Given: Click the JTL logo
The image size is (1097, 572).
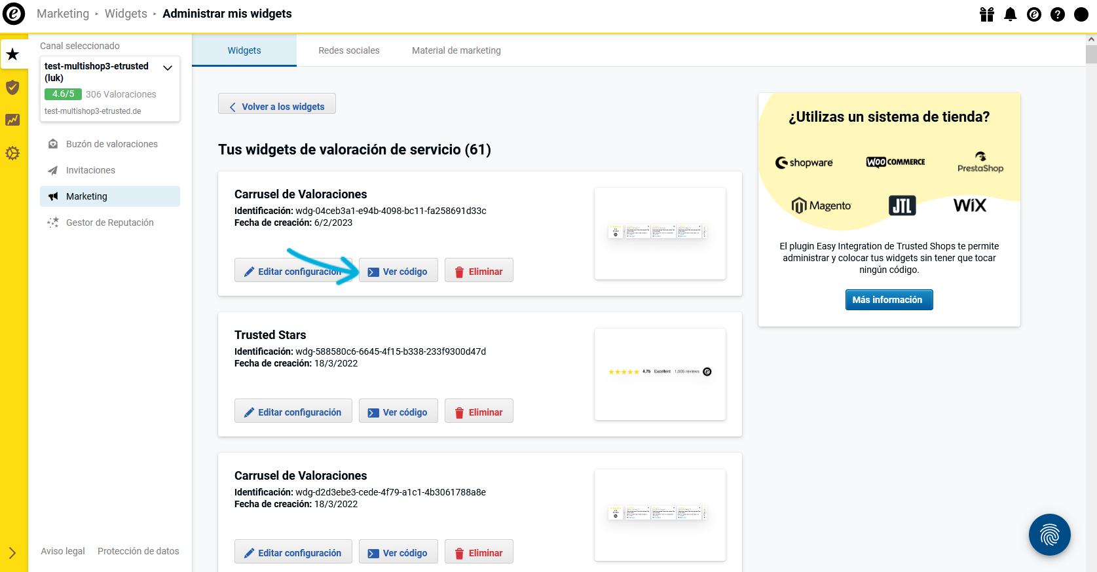Looking at the screenshot, I should [902, 206].
